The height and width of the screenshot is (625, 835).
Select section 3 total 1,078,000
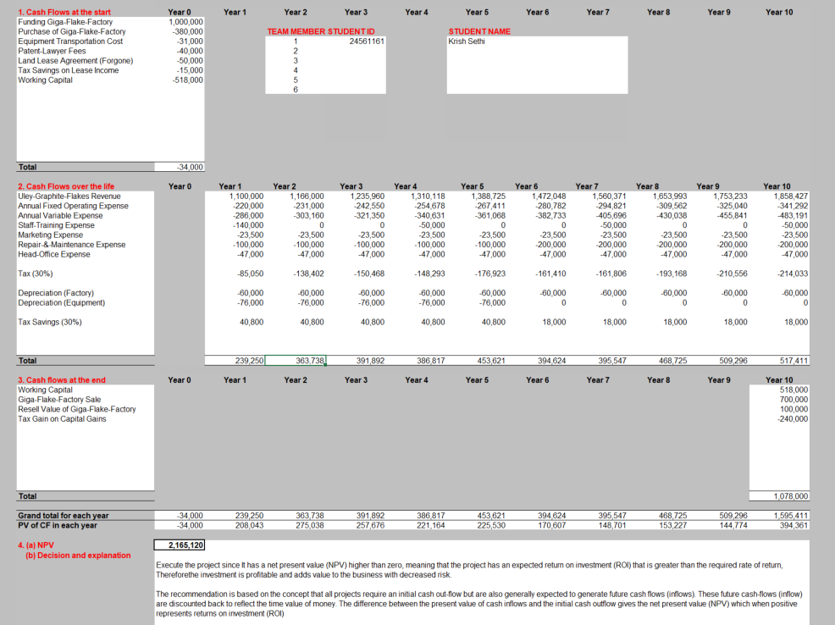click(x=791, y=496)
